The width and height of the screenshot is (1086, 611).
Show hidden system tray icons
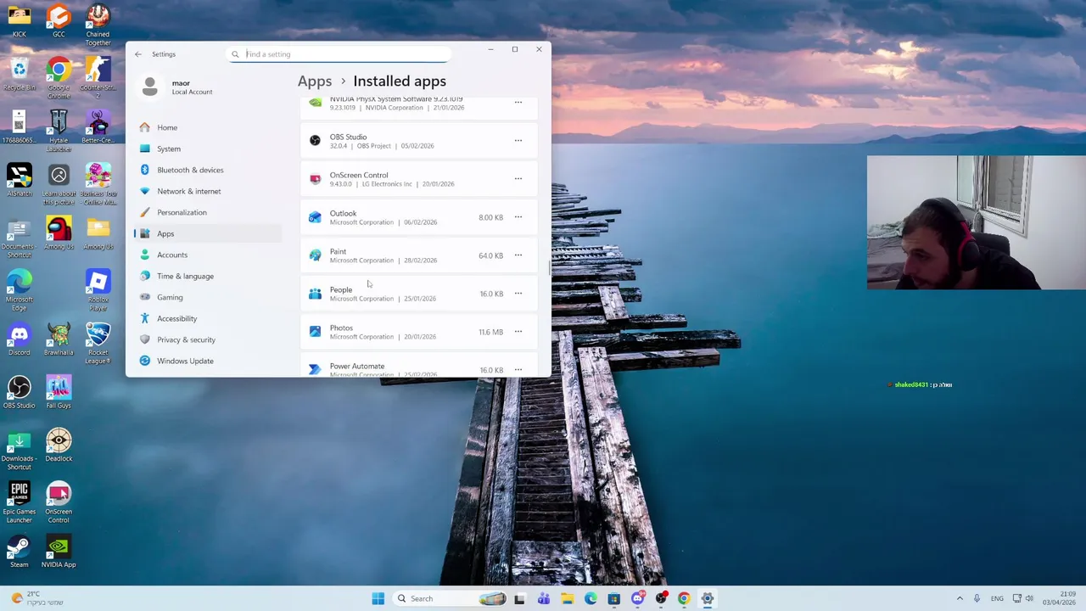[x=960, y=598]
